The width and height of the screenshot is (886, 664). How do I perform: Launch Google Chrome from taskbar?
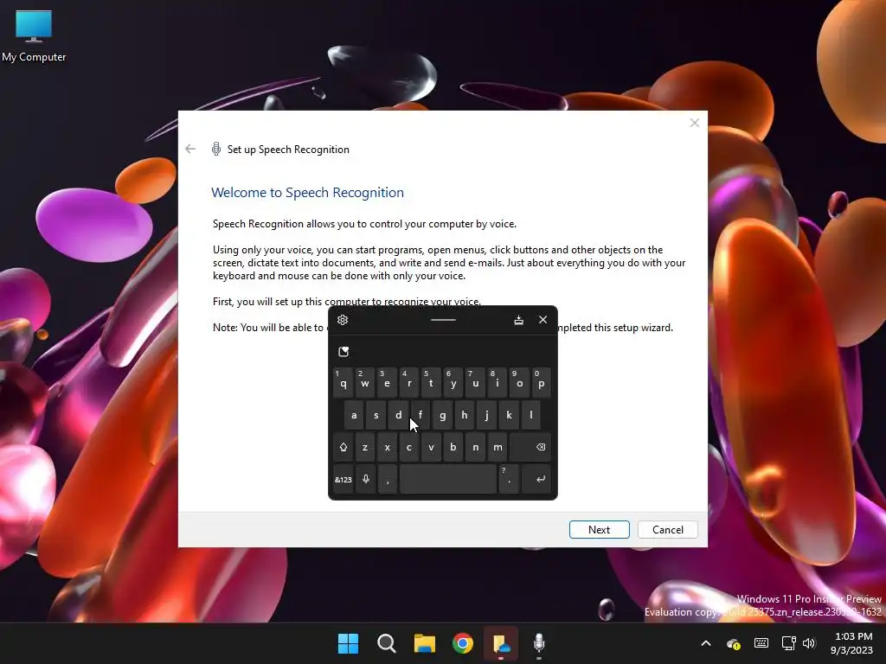pyautogui.click(x=463, y=643)
